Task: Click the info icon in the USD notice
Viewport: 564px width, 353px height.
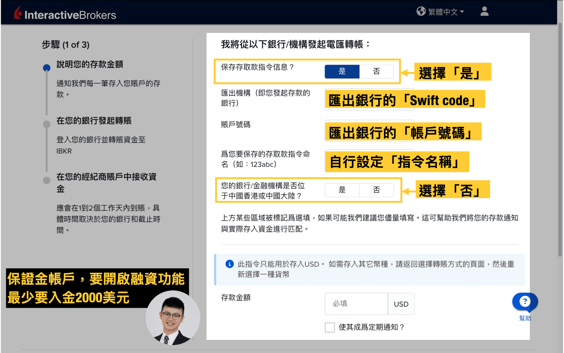Action: coord(229,264)
